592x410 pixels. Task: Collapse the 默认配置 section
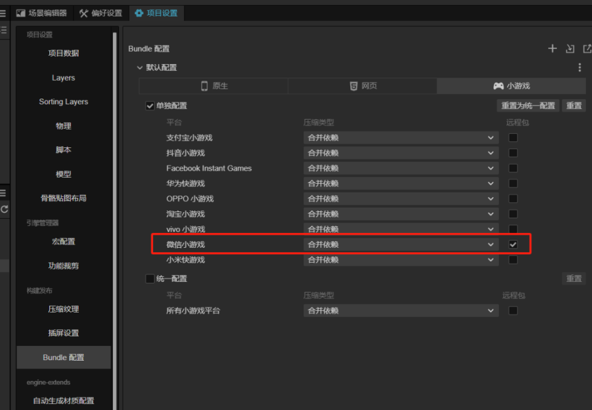point(140,68)
